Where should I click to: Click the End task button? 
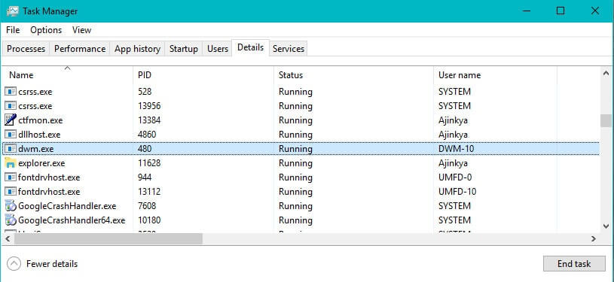(574, 264)
